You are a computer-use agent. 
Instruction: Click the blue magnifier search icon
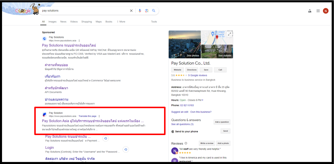[x=154, y=11]
